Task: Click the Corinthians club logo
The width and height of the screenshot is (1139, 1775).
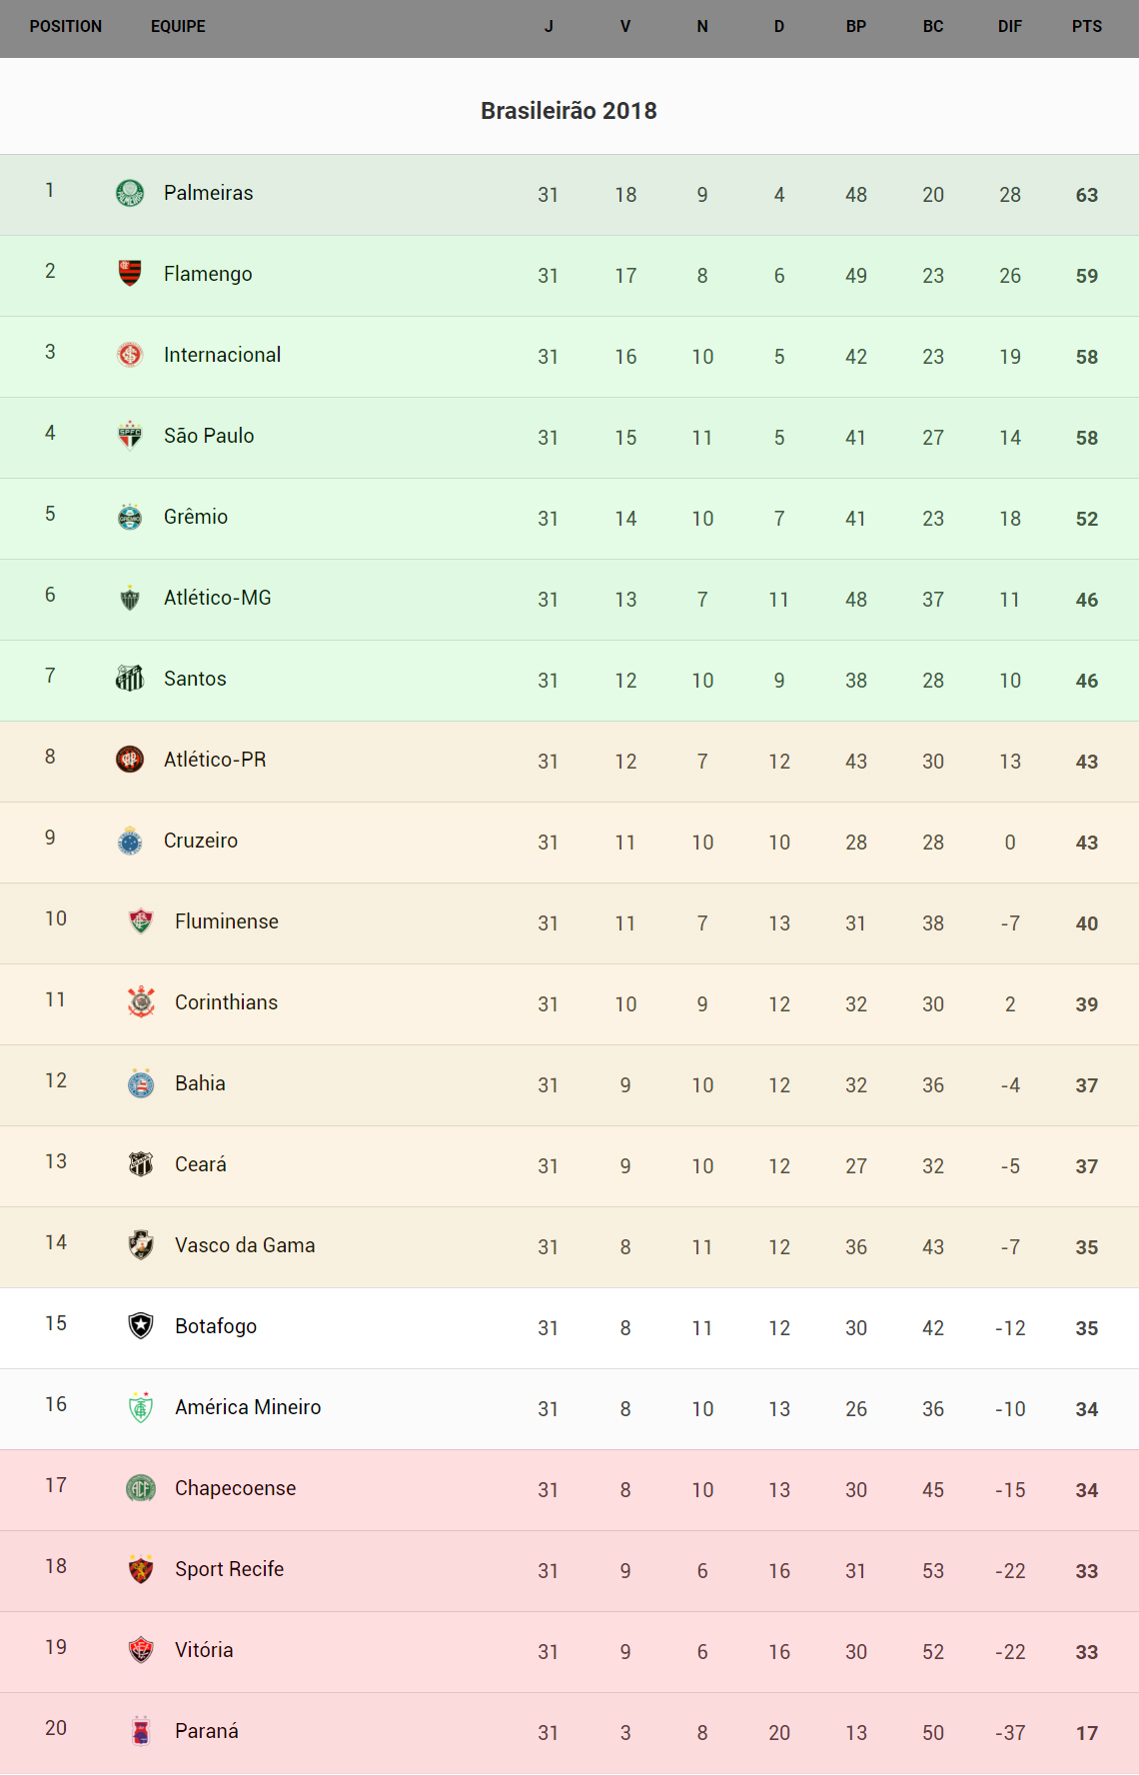Action: click(x=141, y=1002)
